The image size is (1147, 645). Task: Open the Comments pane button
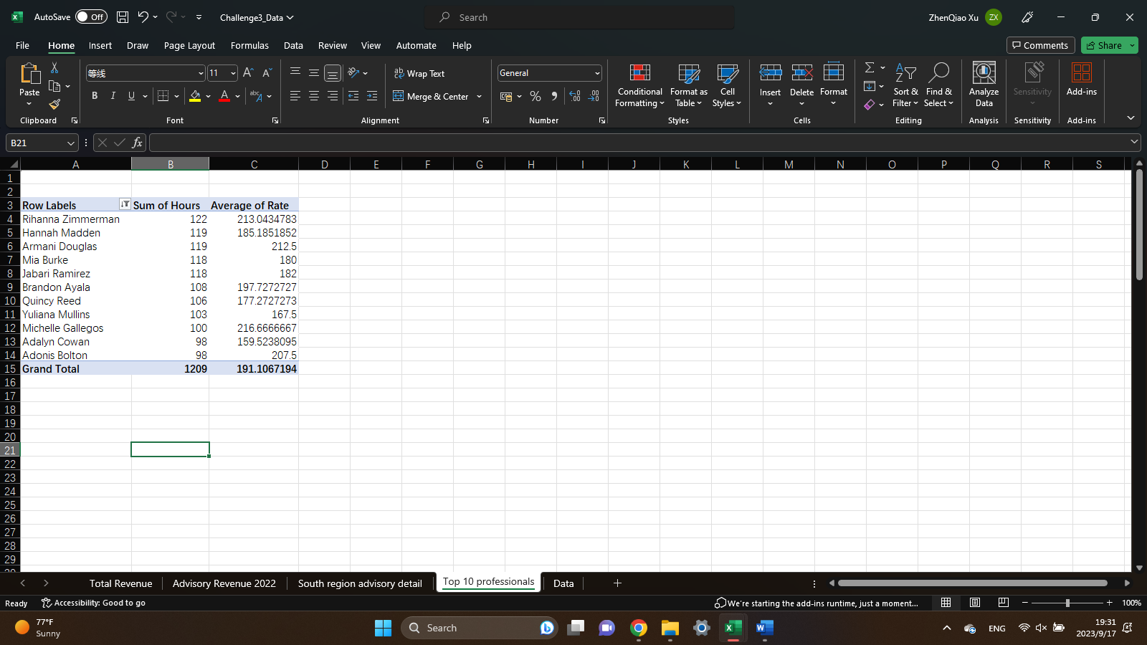(x=1040, y=45)
